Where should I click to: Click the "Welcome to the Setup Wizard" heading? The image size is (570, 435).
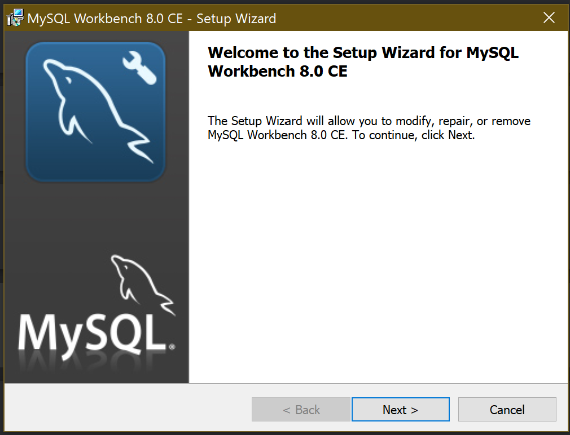(x=363, y=61)
